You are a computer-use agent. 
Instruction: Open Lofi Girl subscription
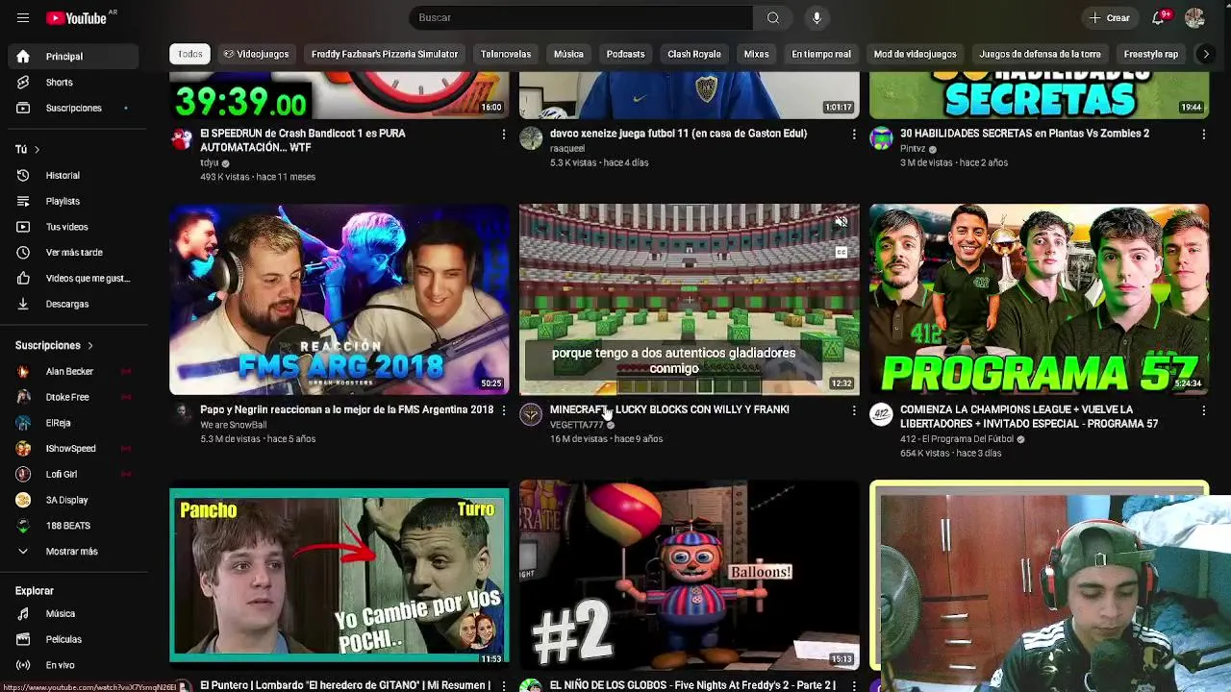[x=73, y=474]
